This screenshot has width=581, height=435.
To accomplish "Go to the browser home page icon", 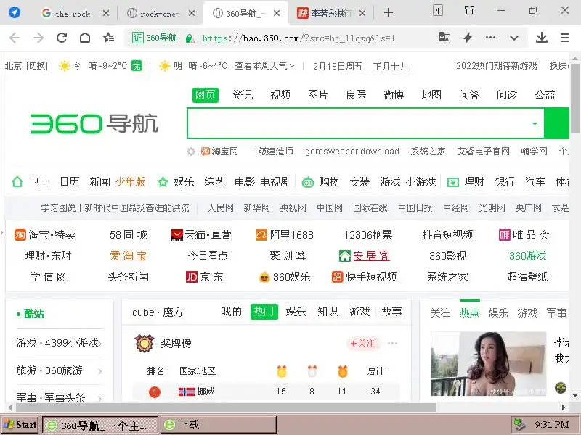I will click(x=85, y=38).
